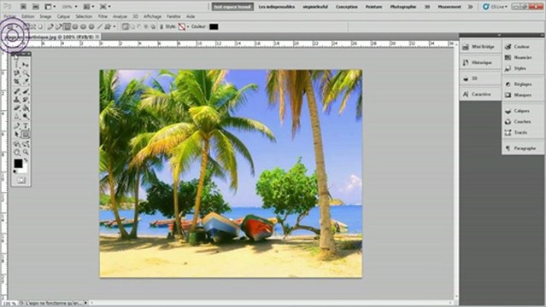Image resolution: width=546 pixels, height=307 pixels.
Task: Select the Zoom magnifier tool
Action: [26, 153]
